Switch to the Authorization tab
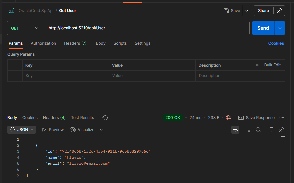This screenshot has height=183, width=294. point(43,43)
